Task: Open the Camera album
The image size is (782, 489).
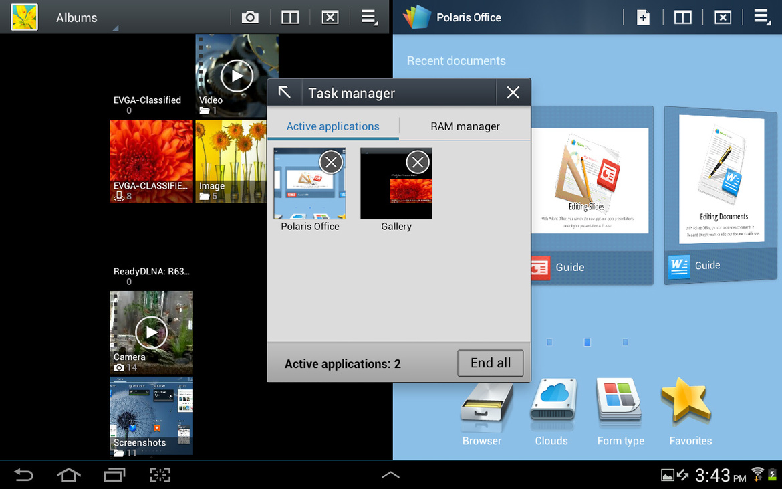Action: [x=152, y=332]
